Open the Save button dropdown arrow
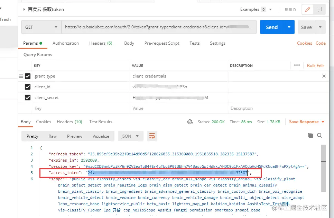334x218 pixels. point(320,27)
